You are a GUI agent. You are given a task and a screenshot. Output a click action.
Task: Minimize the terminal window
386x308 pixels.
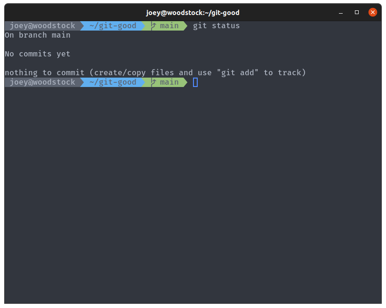341,12
